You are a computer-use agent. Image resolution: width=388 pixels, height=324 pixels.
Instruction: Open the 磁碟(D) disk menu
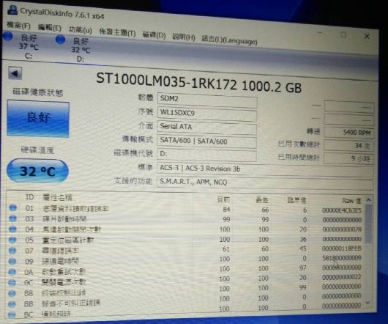coord(154,35)
